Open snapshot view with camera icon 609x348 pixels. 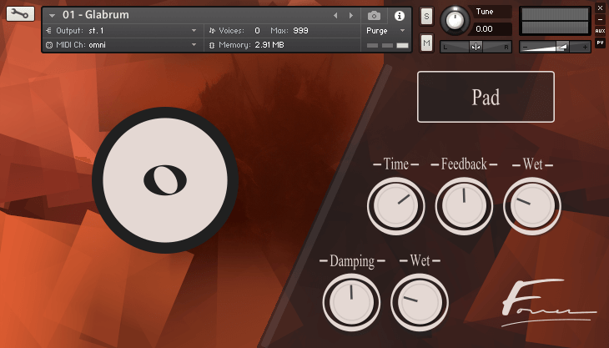coord(374,16)
